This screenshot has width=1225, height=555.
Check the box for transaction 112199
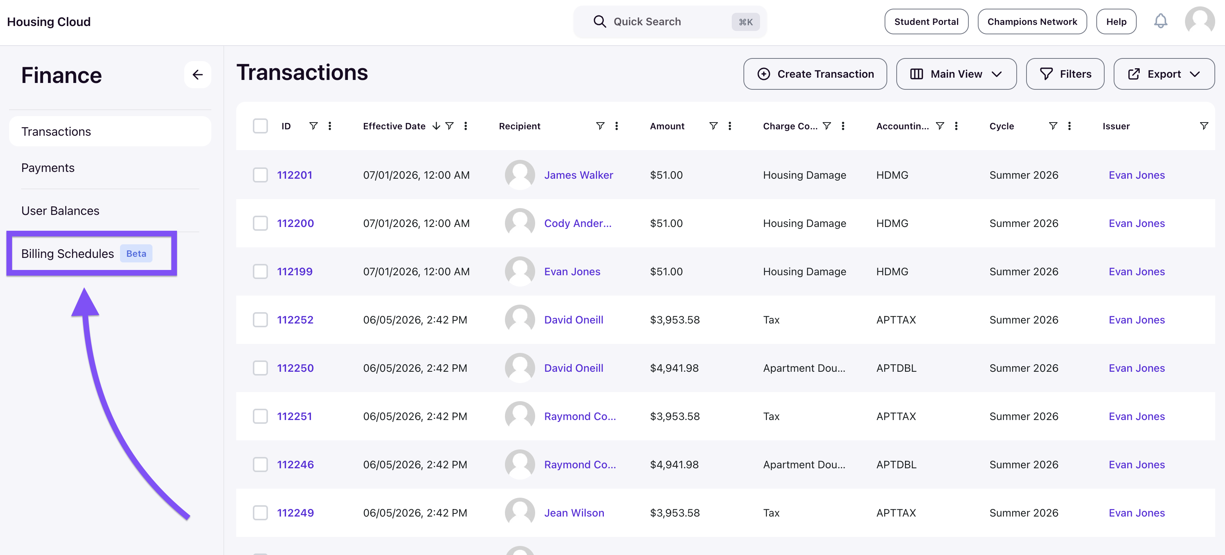tap(260, 272)
